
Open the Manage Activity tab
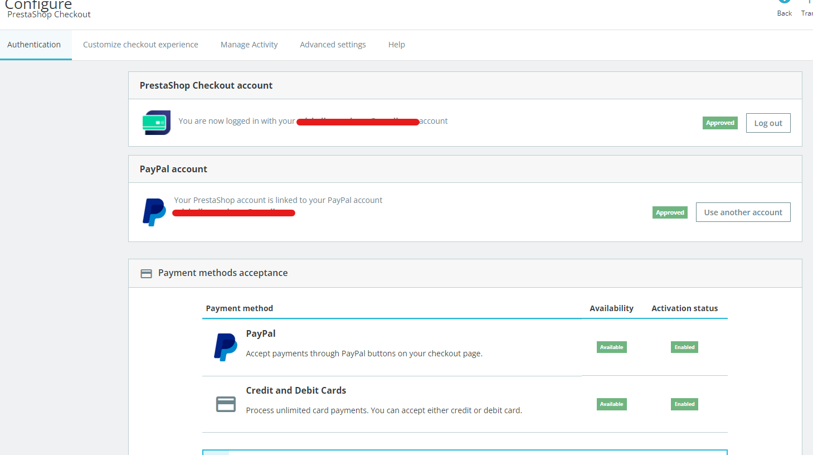pyautogui.click(x=249, y=45)
